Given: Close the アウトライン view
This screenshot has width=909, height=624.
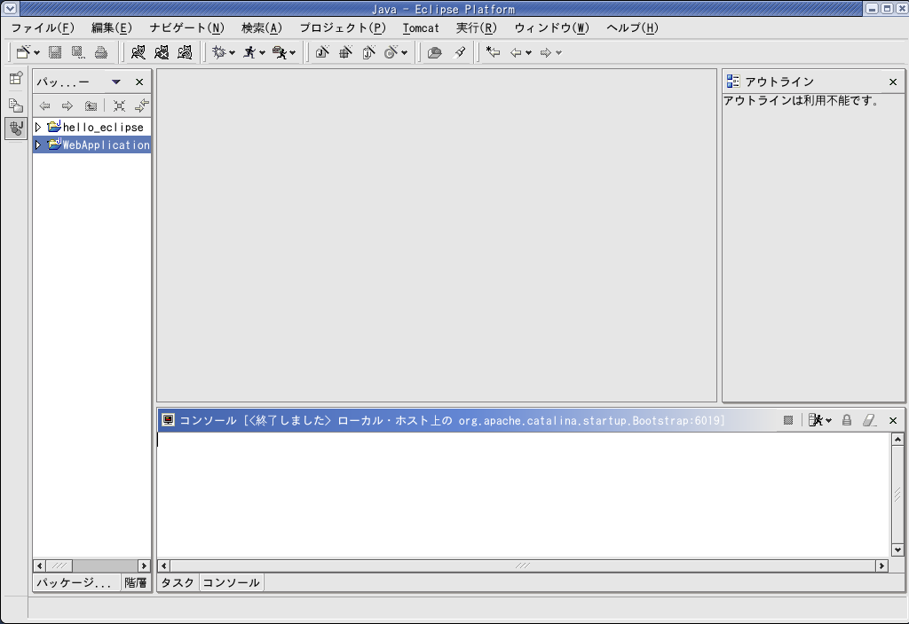Looking at the screenshot, I should click(893, 82).
